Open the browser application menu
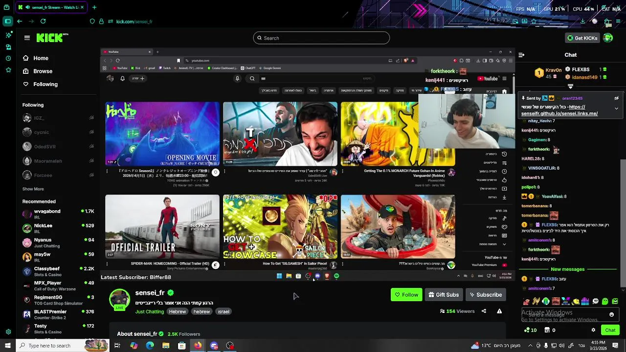 point(618,22)
